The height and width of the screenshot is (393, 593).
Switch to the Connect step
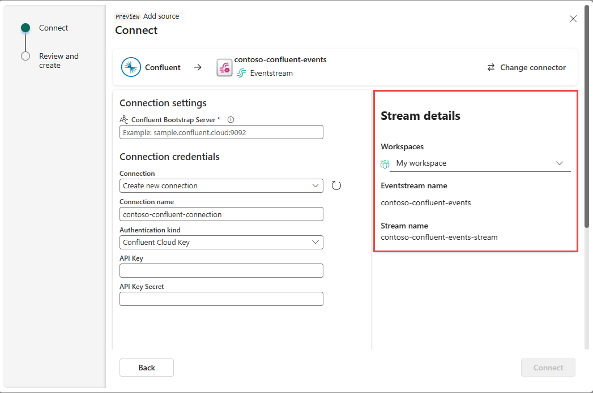[53, 27]
